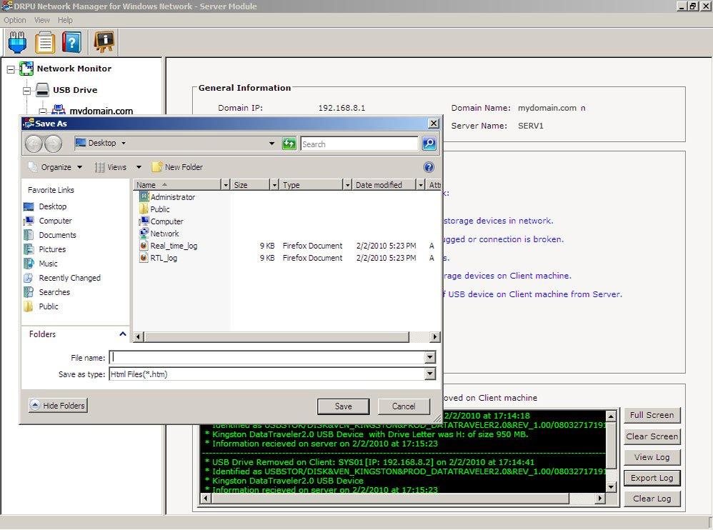Click the Export Log button
Viewport: 713px width, 530px height.
point(652,478)
